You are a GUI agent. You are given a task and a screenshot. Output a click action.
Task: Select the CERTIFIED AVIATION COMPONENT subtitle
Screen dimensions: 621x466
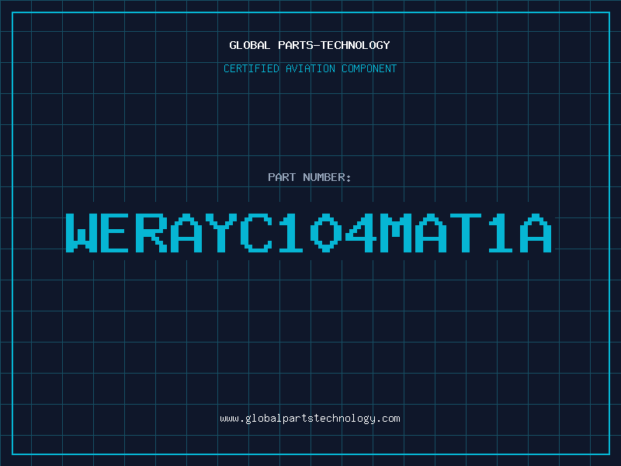(x=310, y=68)
